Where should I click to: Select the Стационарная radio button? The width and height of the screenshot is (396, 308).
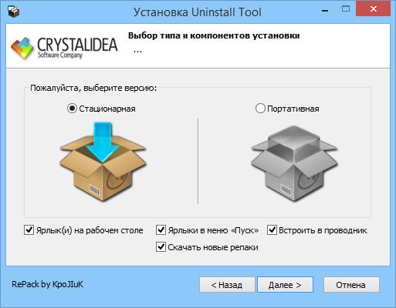[x=72, y=109]
